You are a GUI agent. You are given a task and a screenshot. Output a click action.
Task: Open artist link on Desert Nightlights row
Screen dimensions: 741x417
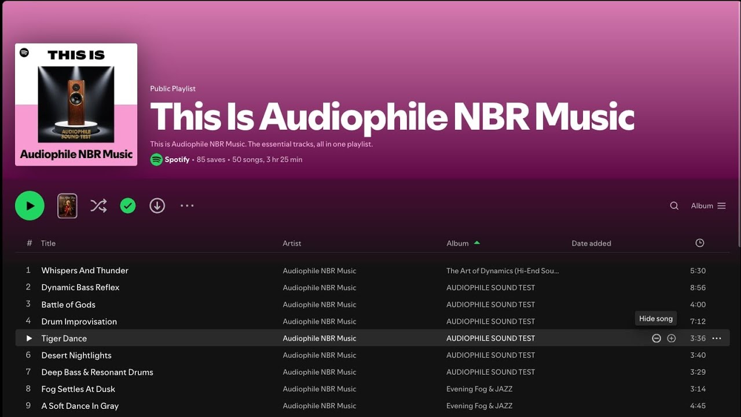click(x=320, y=355)
